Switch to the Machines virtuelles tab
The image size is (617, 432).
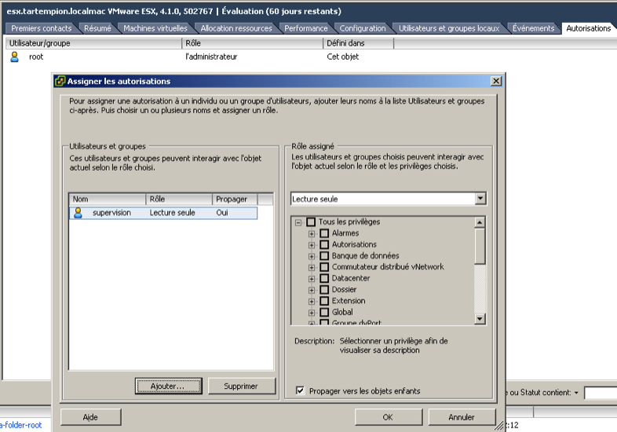pos(155,28)
